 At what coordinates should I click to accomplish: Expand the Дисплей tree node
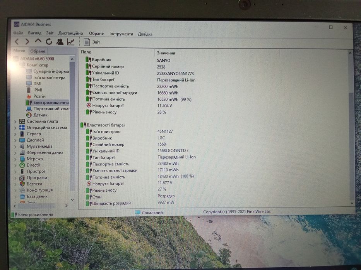pos(15,140)
